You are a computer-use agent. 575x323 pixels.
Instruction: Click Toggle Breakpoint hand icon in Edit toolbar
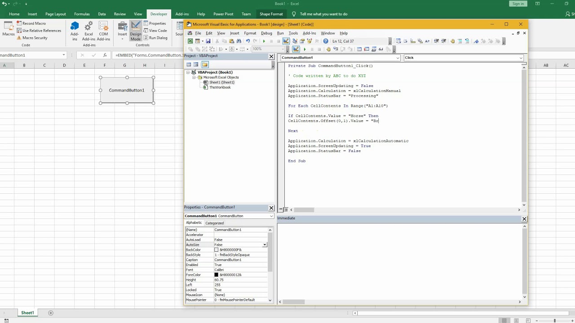(452, 41)
